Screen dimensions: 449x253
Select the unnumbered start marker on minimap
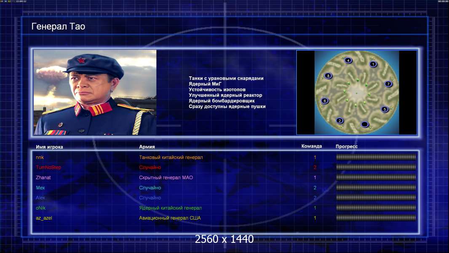(364, 124)
